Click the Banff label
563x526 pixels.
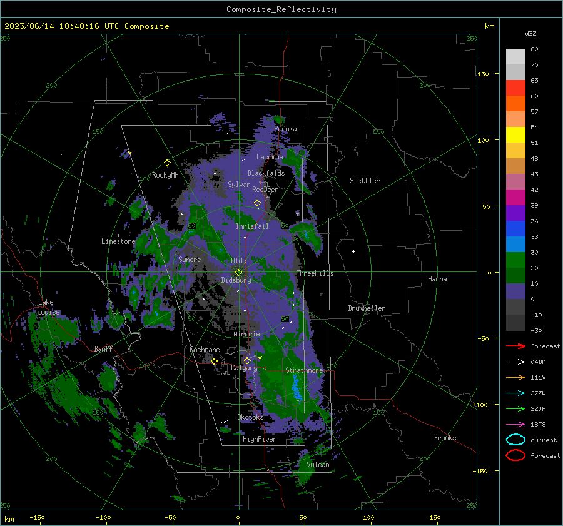(x=103, y=348)
